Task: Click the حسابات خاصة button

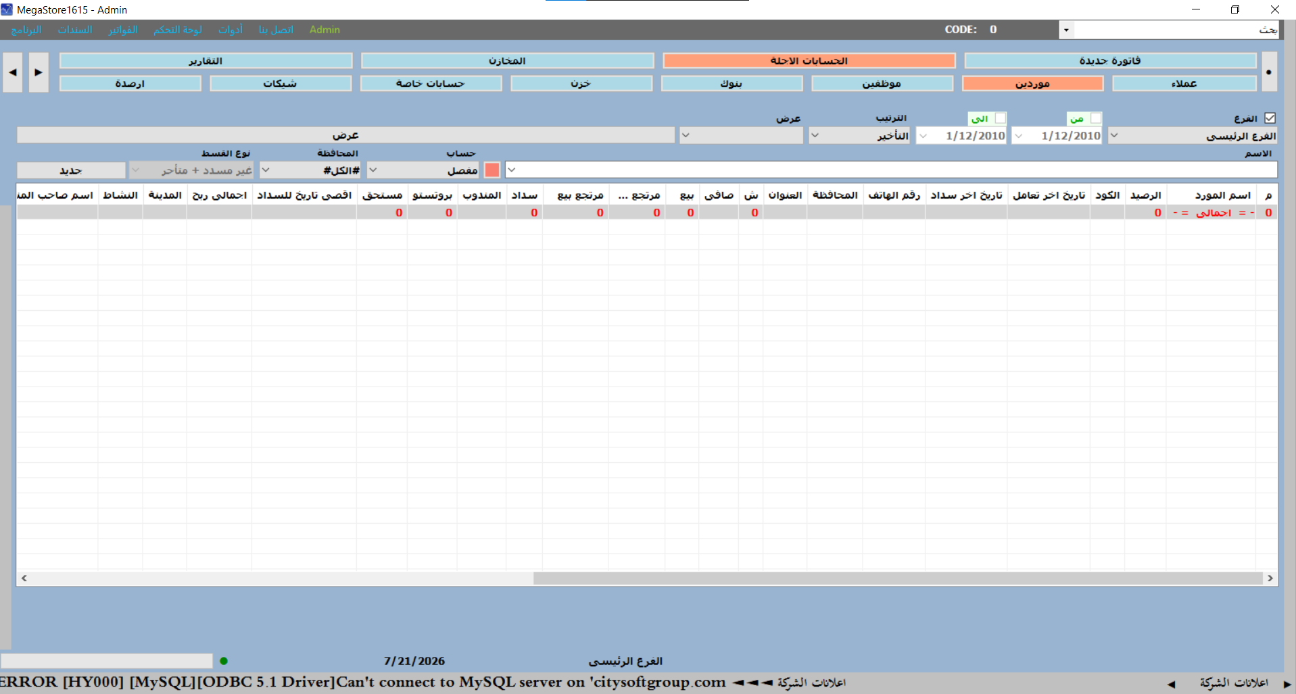Action: tap(431, 84)
